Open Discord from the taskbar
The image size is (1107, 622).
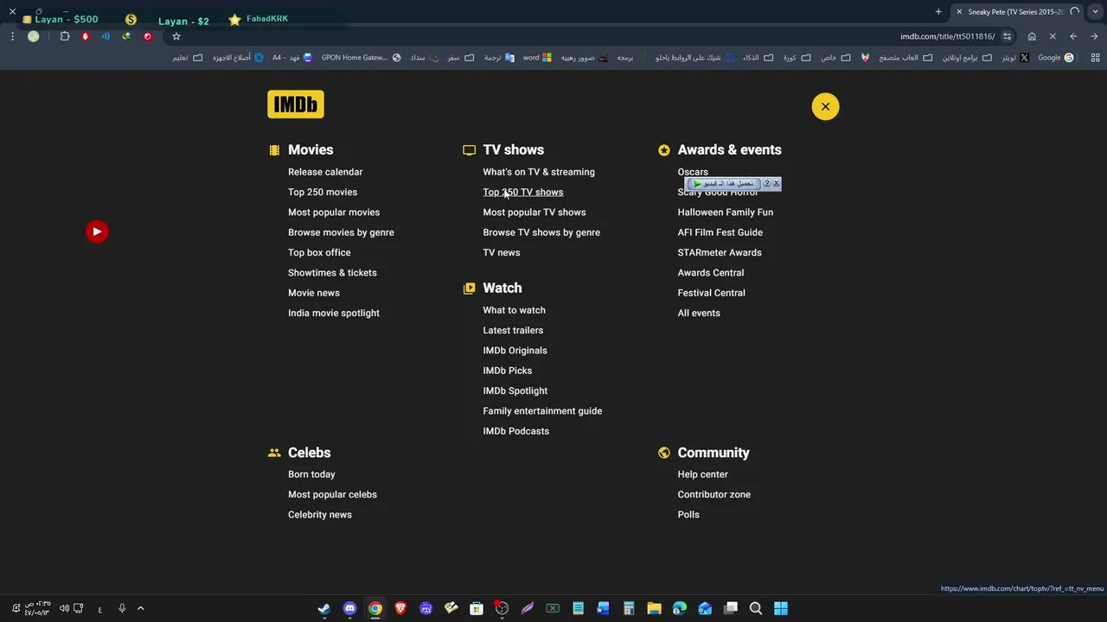(x=349, y=608)
